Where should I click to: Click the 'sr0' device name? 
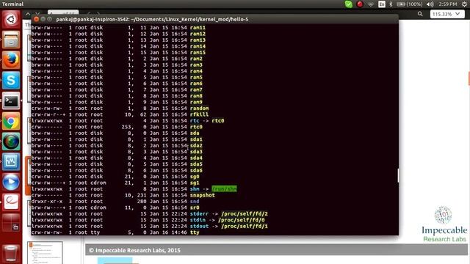(195, 208)
